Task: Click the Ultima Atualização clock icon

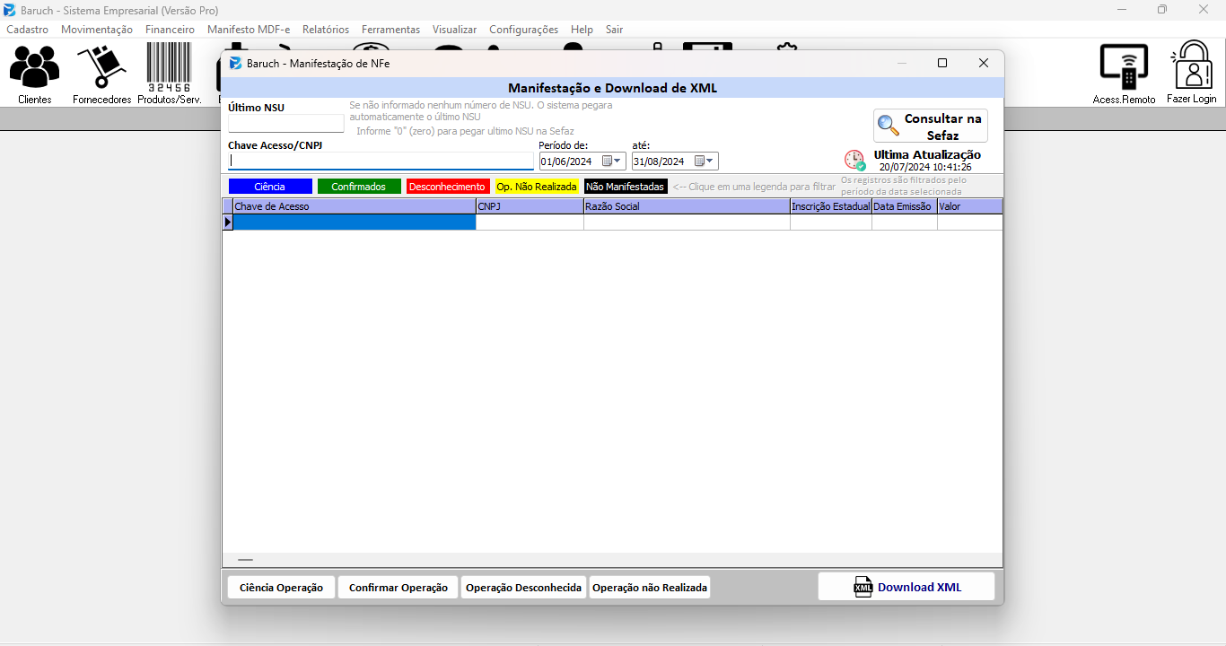Action: tap(854, 161)
